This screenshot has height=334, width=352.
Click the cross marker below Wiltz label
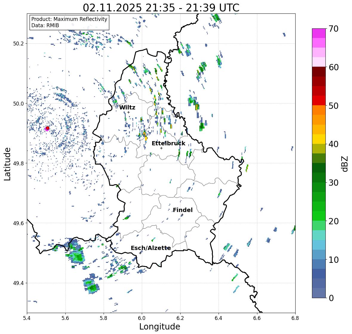coord(129,112)
